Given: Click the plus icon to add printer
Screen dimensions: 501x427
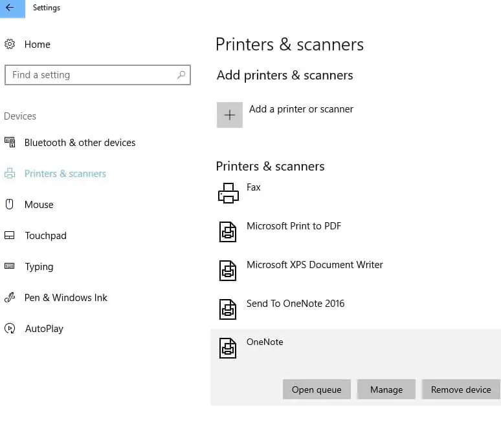Looking at the screenshot, I should 229,115.
